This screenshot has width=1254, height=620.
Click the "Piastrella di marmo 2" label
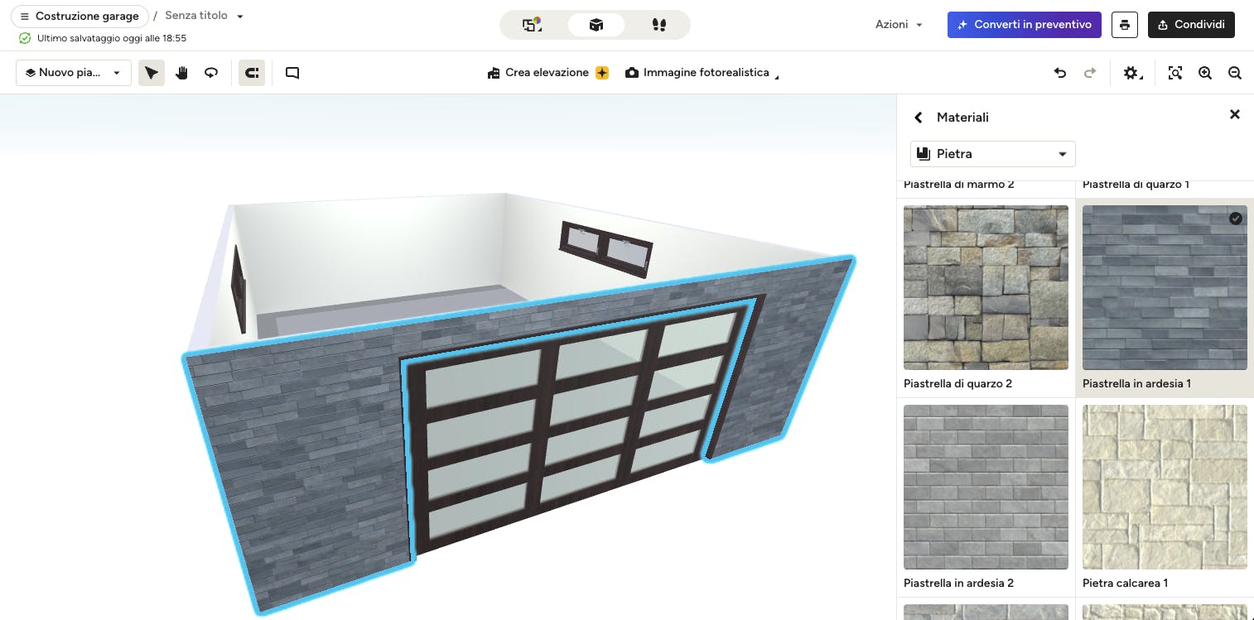pos(959,185)
